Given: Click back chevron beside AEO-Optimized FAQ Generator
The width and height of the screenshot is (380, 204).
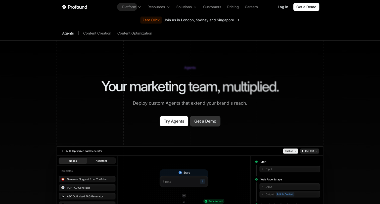Looking at the screenshot, I should [x=62, y=151].
